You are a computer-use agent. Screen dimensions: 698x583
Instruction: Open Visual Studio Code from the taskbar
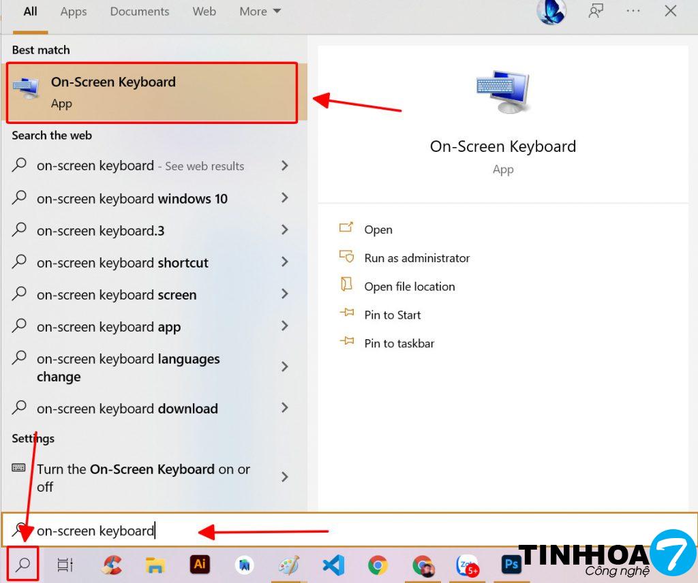point(333,565)
